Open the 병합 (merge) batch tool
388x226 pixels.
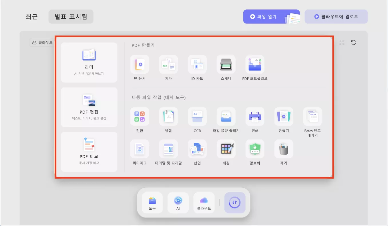click(x=168, y=117)
